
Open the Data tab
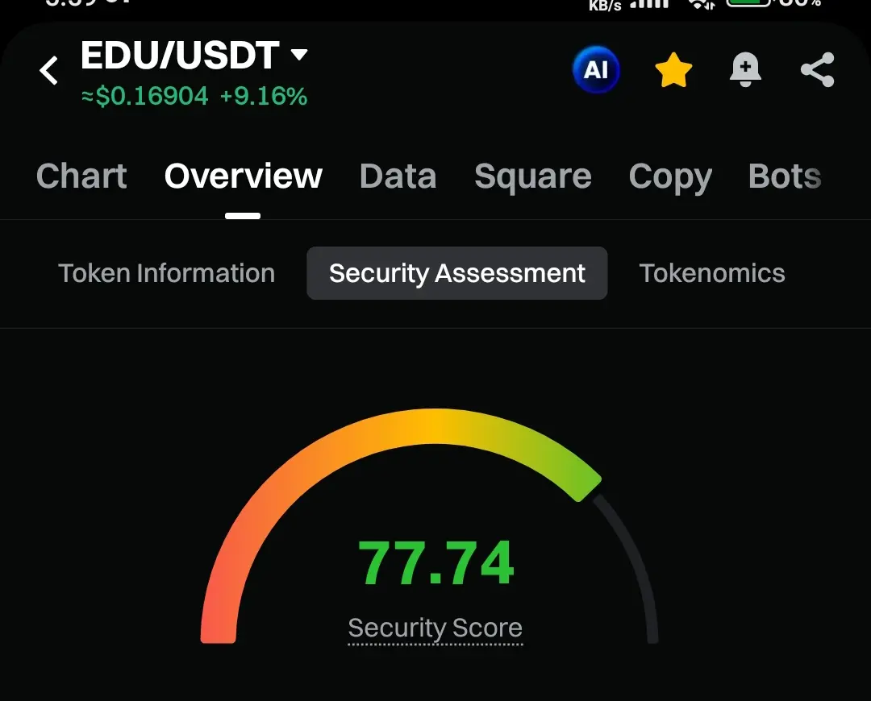[398, 176]
